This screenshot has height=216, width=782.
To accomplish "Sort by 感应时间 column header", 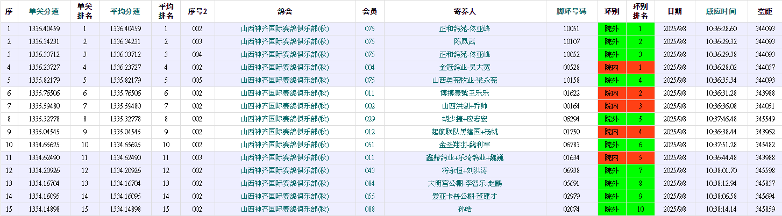I will (x=721, y=11).
